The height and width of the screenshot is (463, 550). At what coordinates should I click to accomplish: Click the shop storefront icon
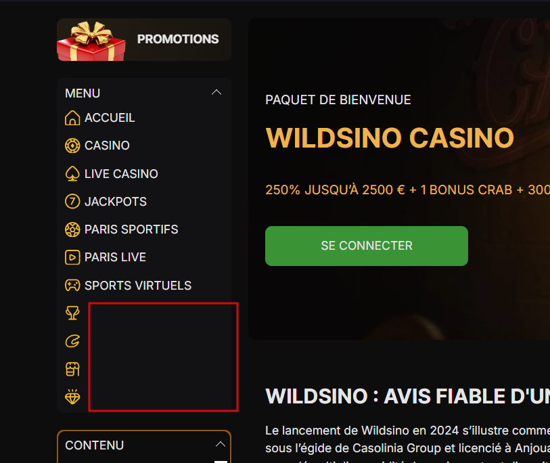point(72,369)
